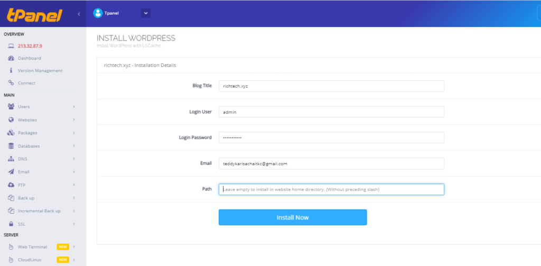Expand the Packages submenu chevron
This screenshot has height=266, width=541.
pos(74,132)
